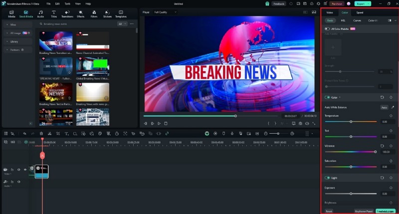The width and height of the screenshot is (399, 214).
Task: Zoom out the timeline with minus icon
Action: [266, 134]
